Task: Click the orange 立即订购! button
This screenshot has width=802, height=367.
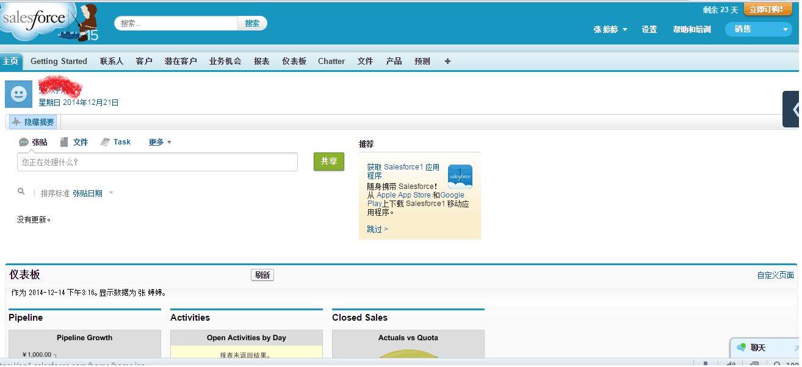Action: coord(767,9)
